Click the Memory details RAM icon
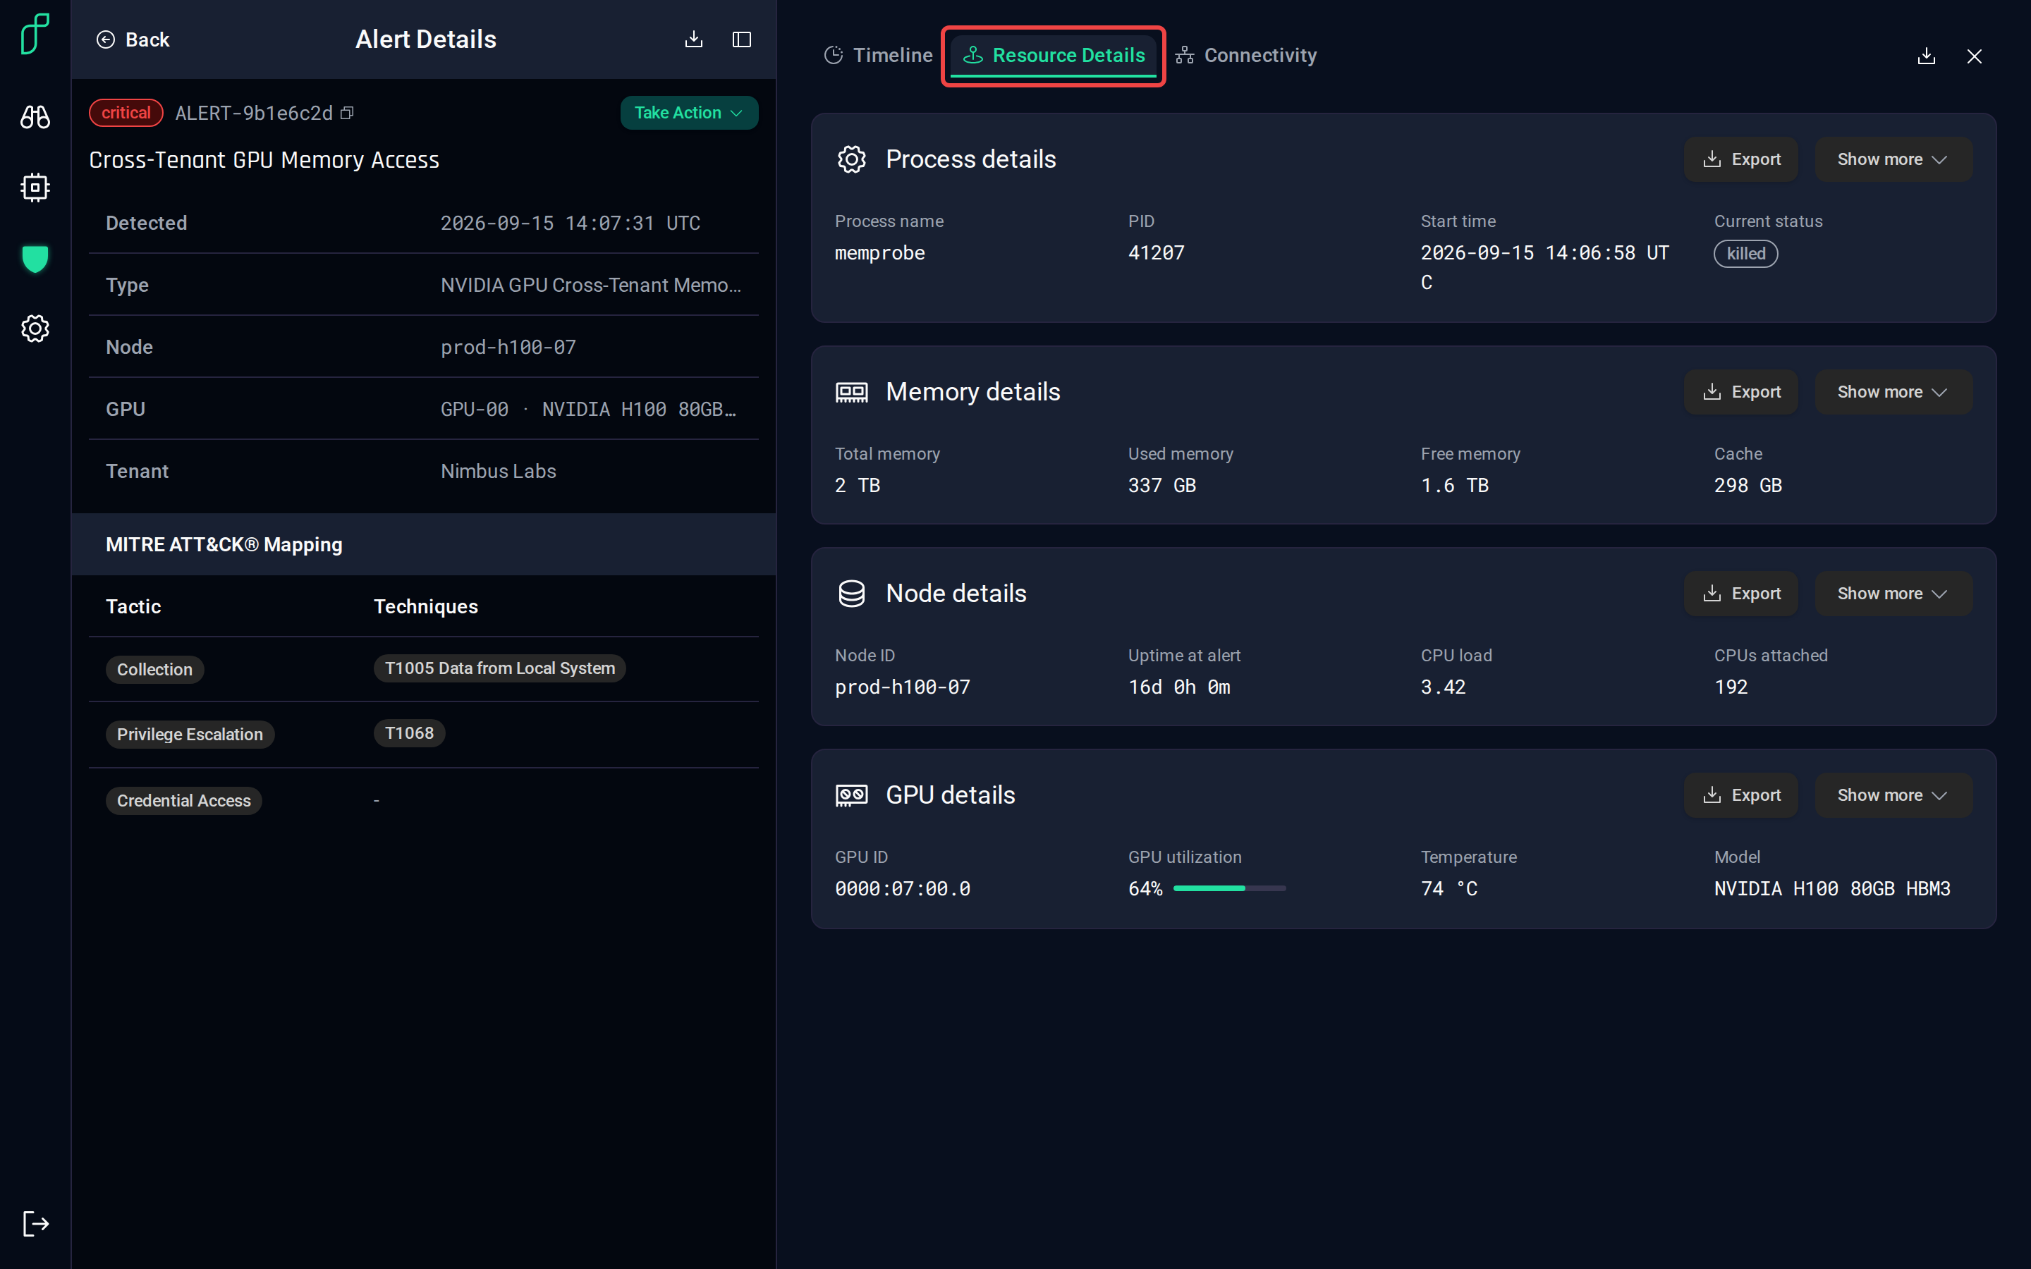 851,392
